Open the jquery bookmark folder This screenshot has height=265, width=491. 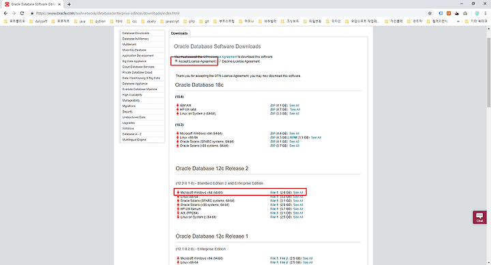click(149, 21)
